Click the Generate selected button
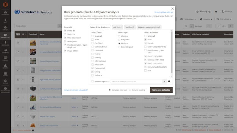 coord(161,90)
